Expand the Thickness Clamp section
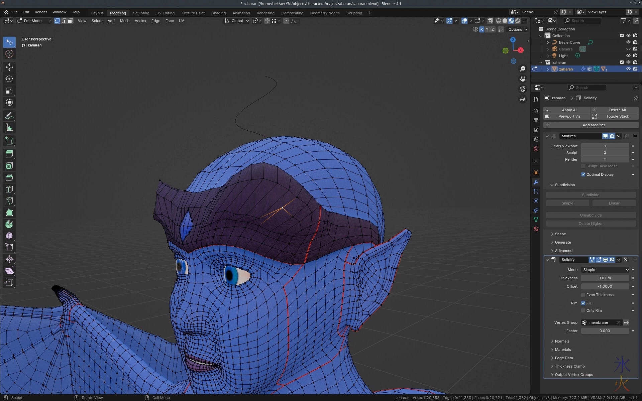This screenshot has height=401, width=642. [x=569, y=366]
